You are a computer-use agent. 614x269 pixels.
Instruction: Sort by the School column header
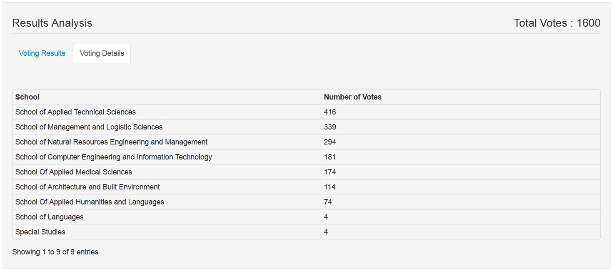pyautogui.click(x=27, y=97)
